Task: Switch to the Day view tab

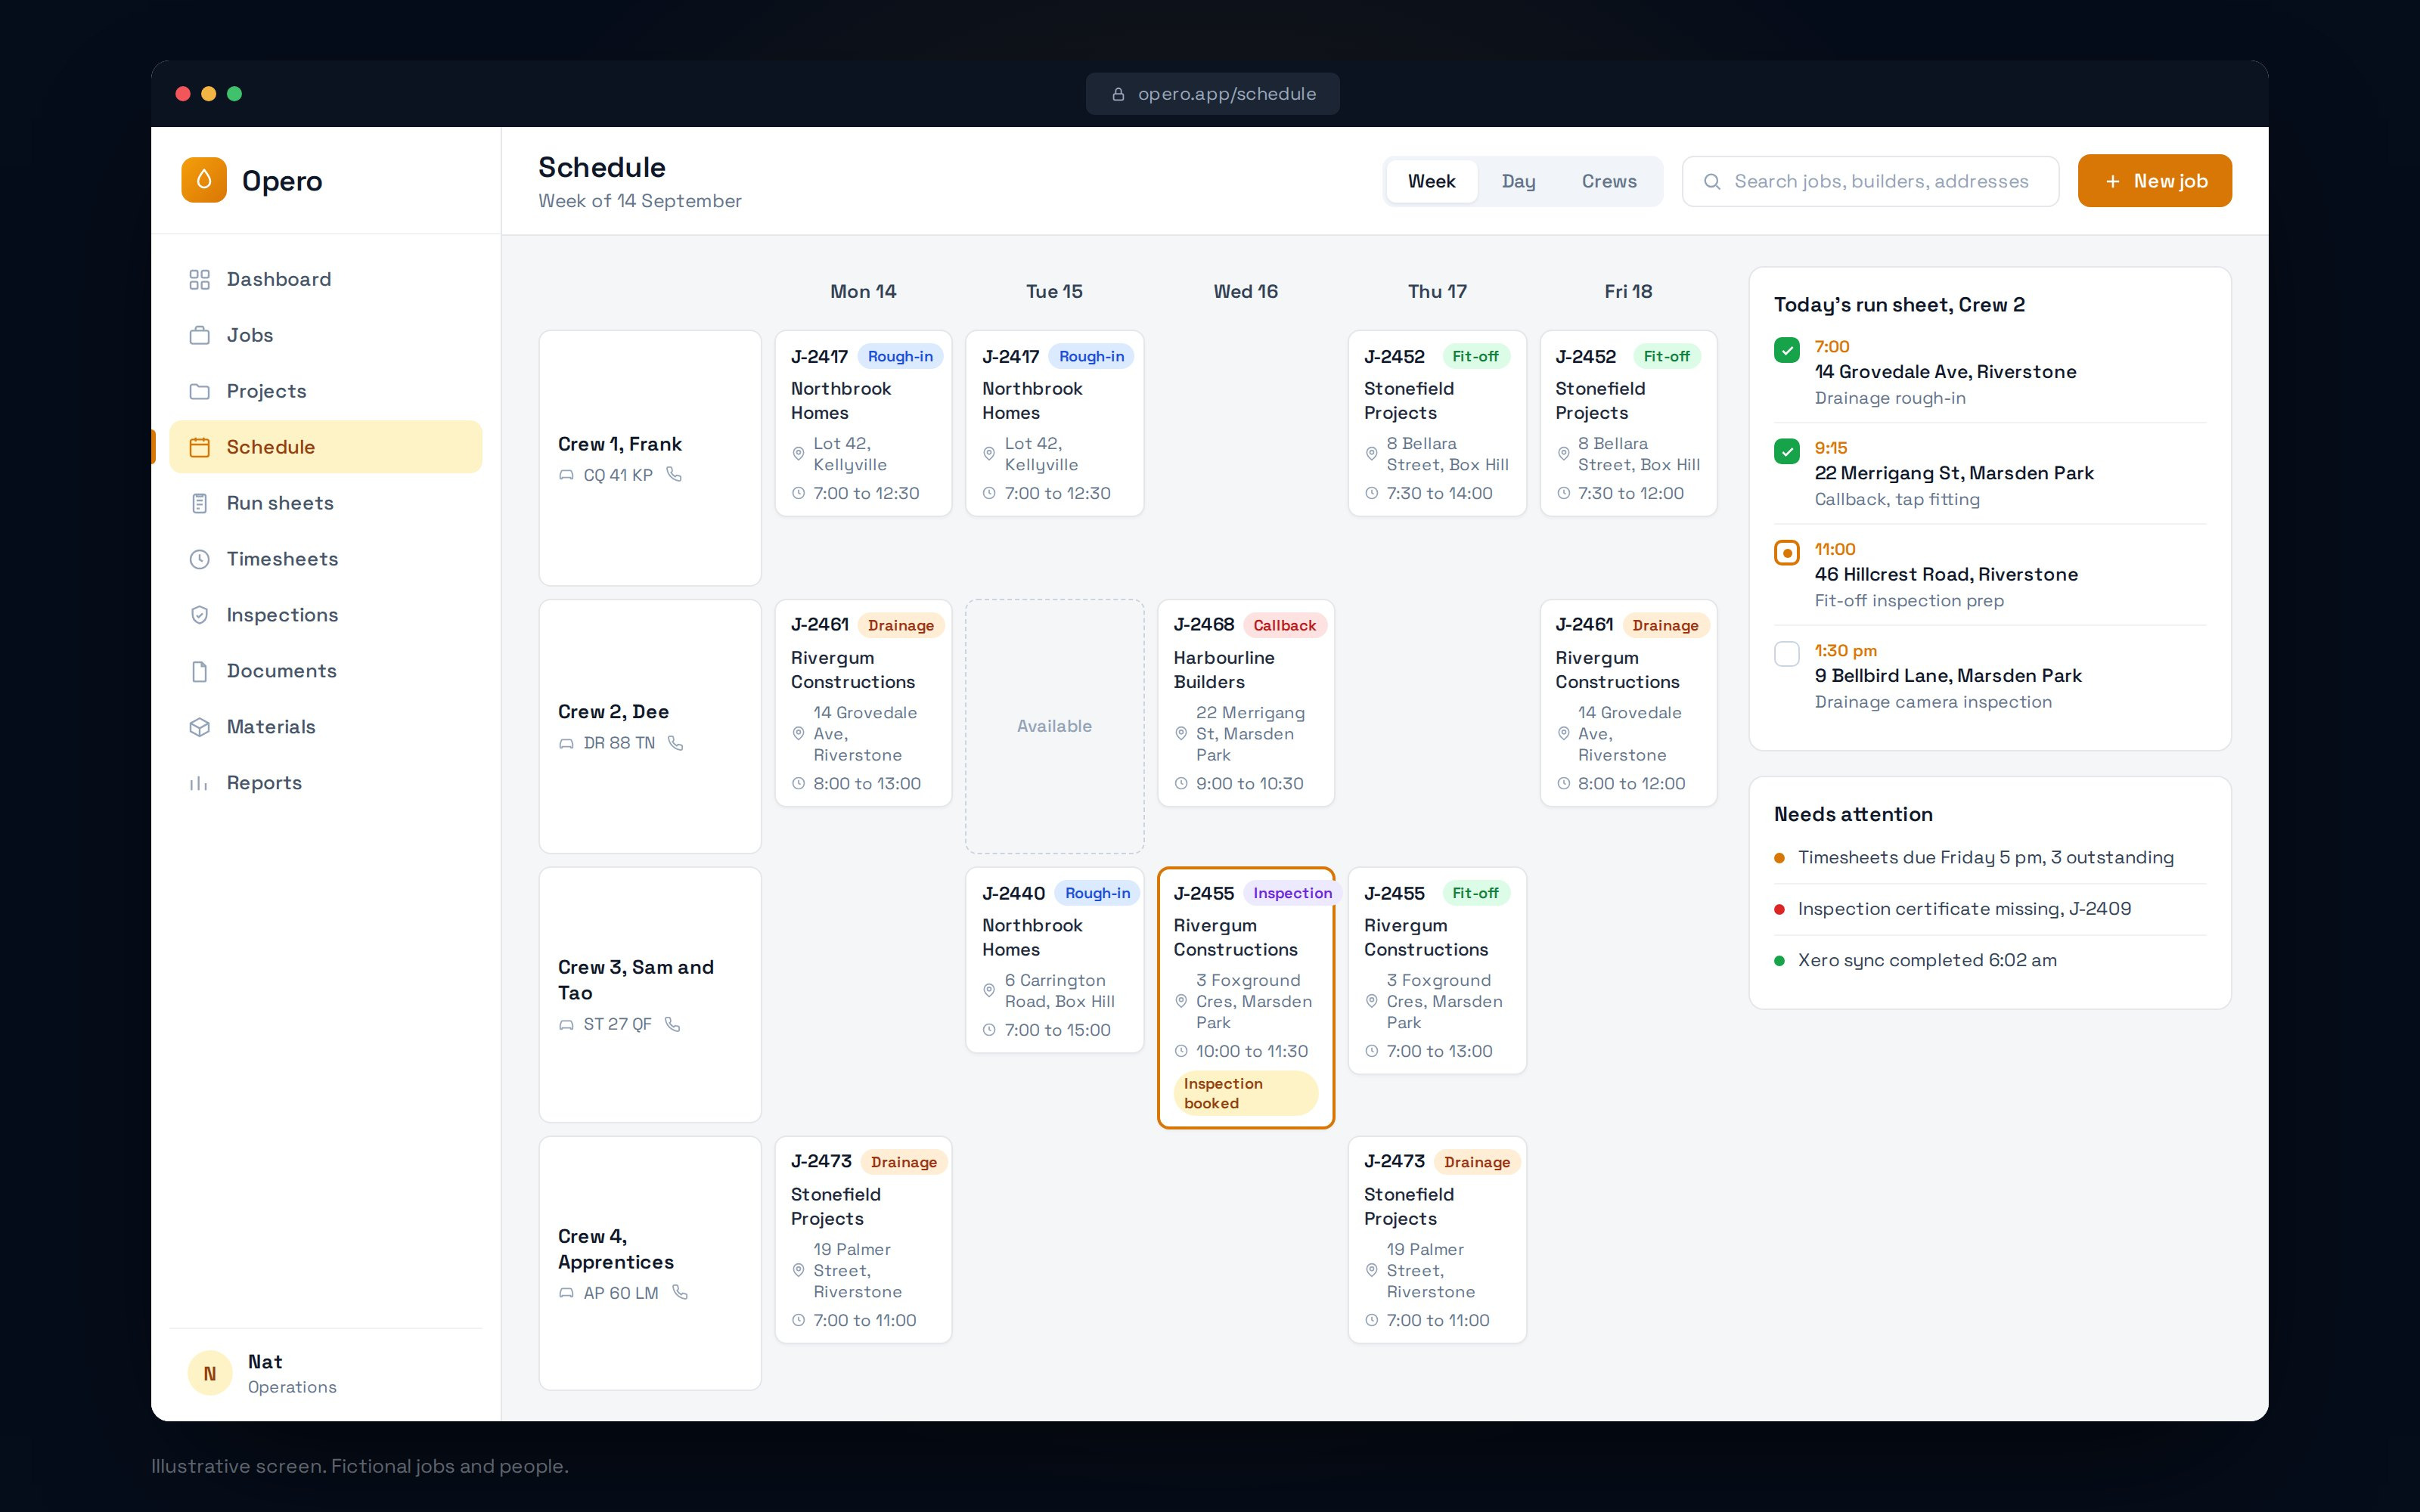Action: tap(1518, 181)
